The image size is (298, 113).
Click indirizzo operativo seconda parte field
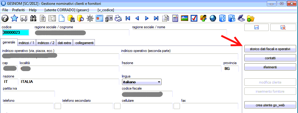coord(179,56)
